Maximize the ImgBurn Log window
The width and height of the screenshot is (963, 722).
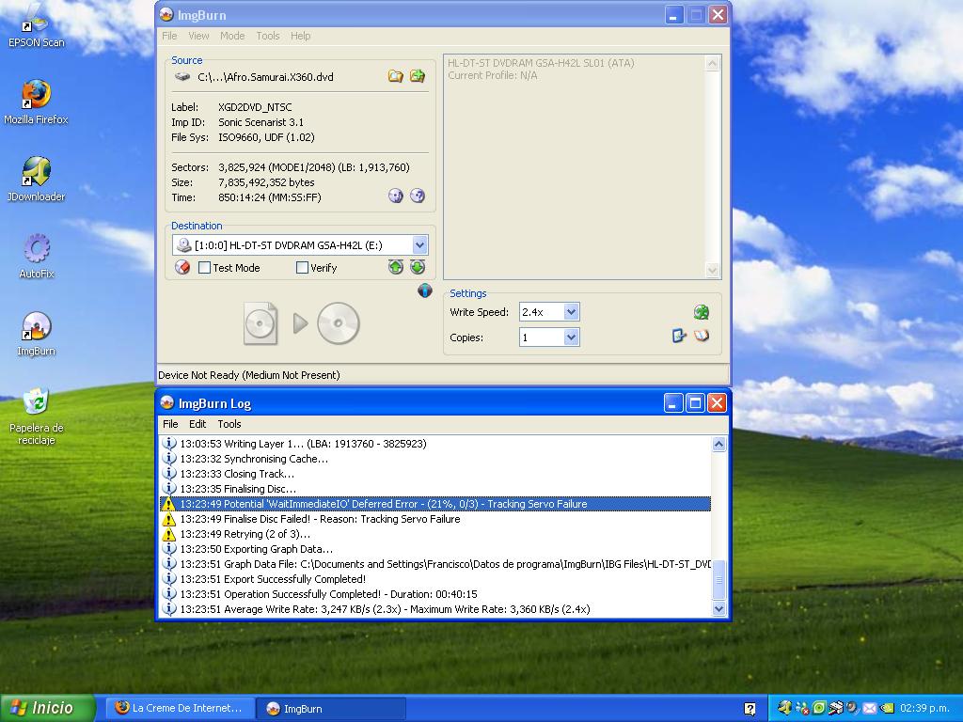695,403
